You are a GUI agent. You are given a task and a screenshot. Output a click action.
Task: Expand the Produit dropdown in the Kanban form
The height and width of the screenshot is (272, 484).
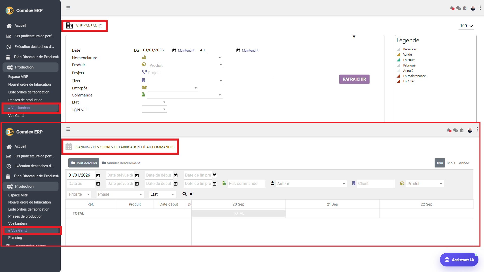(x=221, y=65)
